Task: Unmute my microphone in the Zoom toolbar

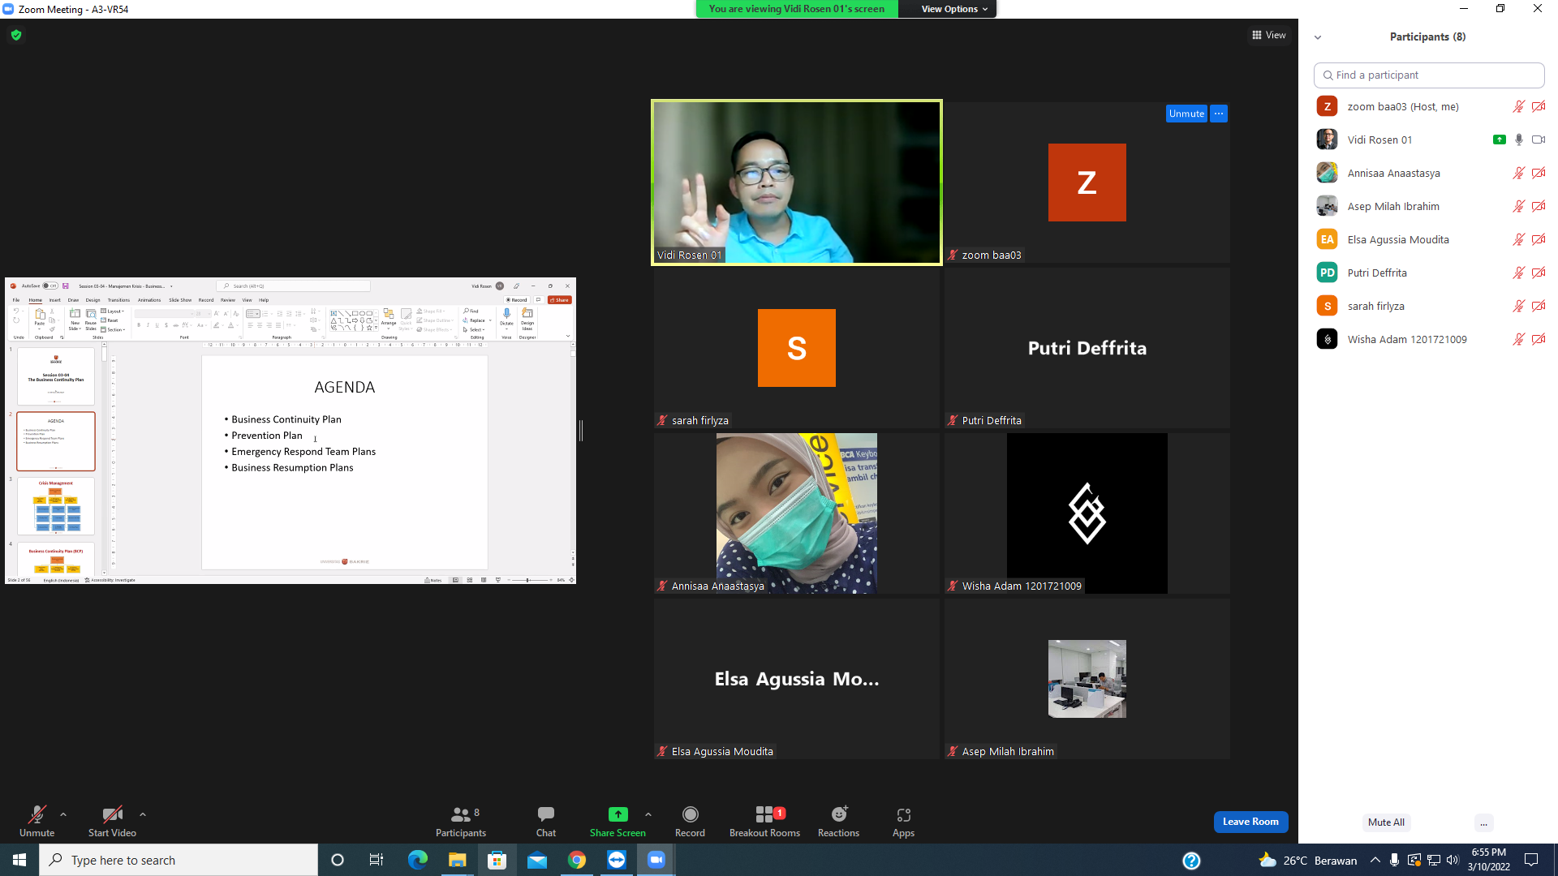Action: 37,821
